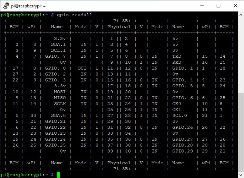
Task: Minimize the pi@raspberrypi terminal window
Action: pyautogui.click(x=202, y=6)
